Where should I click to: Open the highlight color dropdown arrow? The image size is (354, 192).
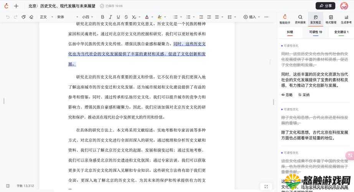click(x=165, y=17)
